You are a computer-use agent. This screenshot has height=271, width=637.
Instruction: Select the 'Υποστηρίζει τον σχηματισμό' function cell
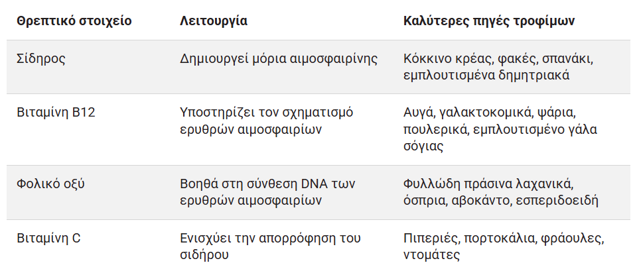267,121
